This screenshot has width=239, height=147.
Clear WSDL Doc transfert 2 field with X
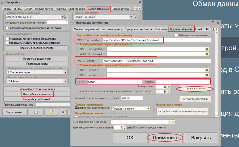point(207,49)
